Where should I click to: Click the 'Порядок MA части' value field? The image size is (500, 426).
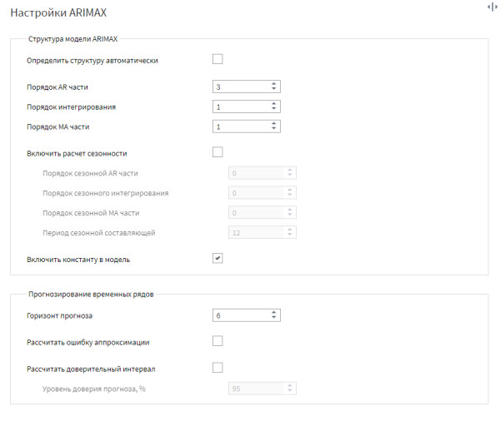pos(242,126)
